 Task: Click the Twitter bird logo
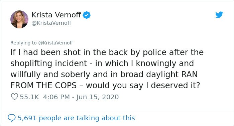[x=219, y=15]
